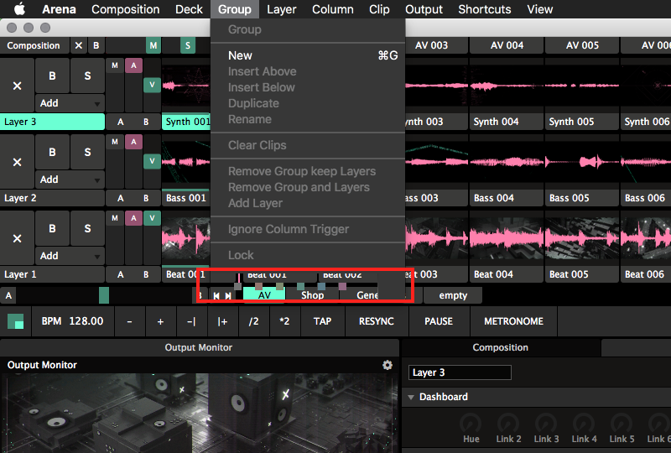
Task: Click the METRONOME button
Action: coord(513,321)
